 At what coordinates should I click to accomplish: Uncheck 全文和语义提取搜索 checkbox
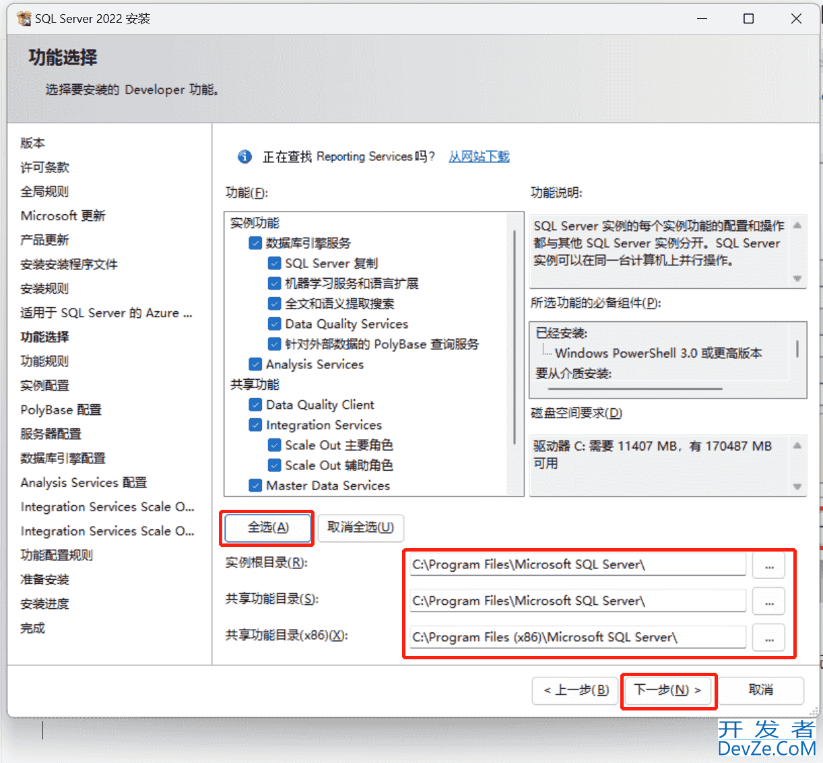click(274, 304)
